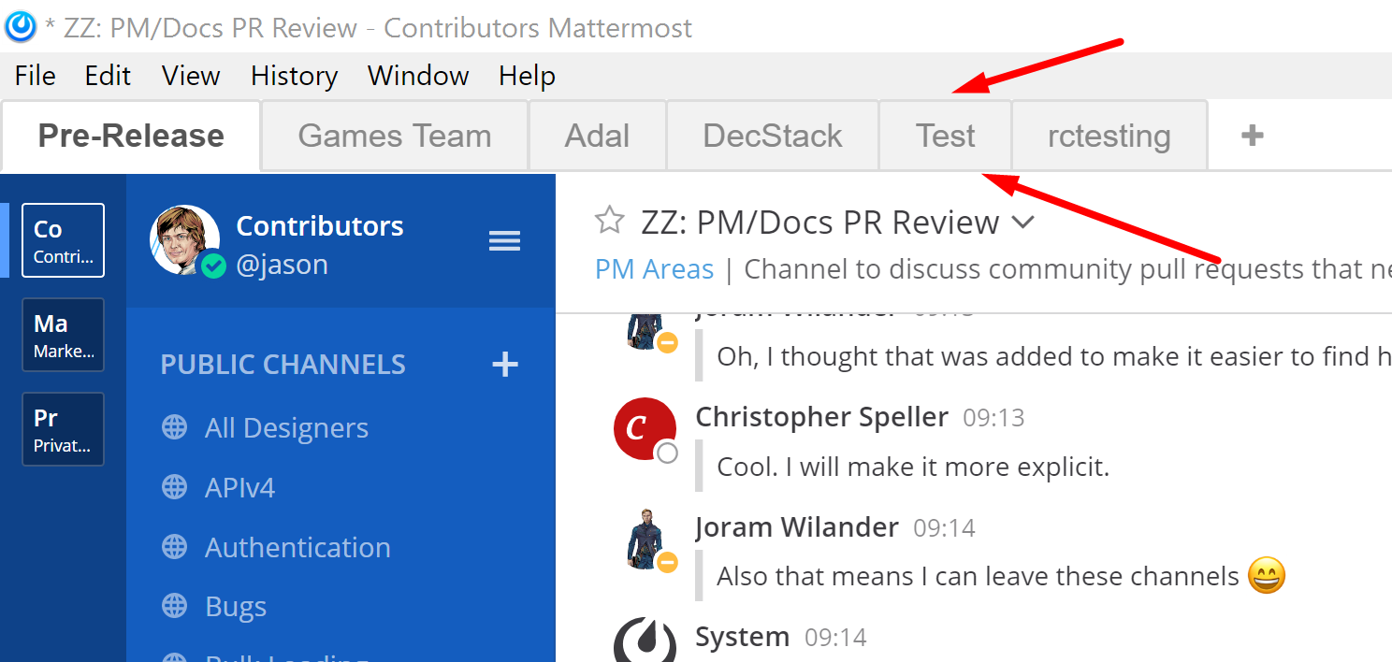
Task: Open the Bugs channel
Action: pos(236,607)
